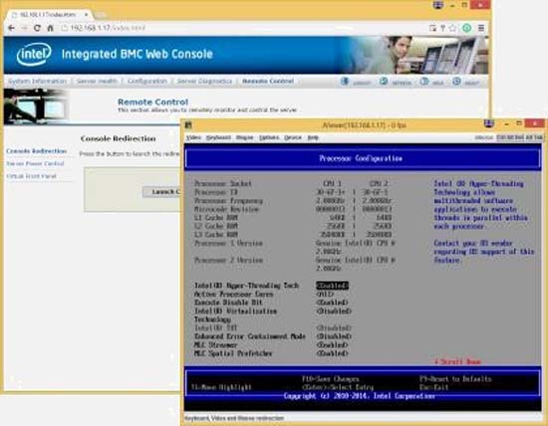Open the Help menu in JViewer
This screenshot has width=548, height=426.
pos(313,137)
